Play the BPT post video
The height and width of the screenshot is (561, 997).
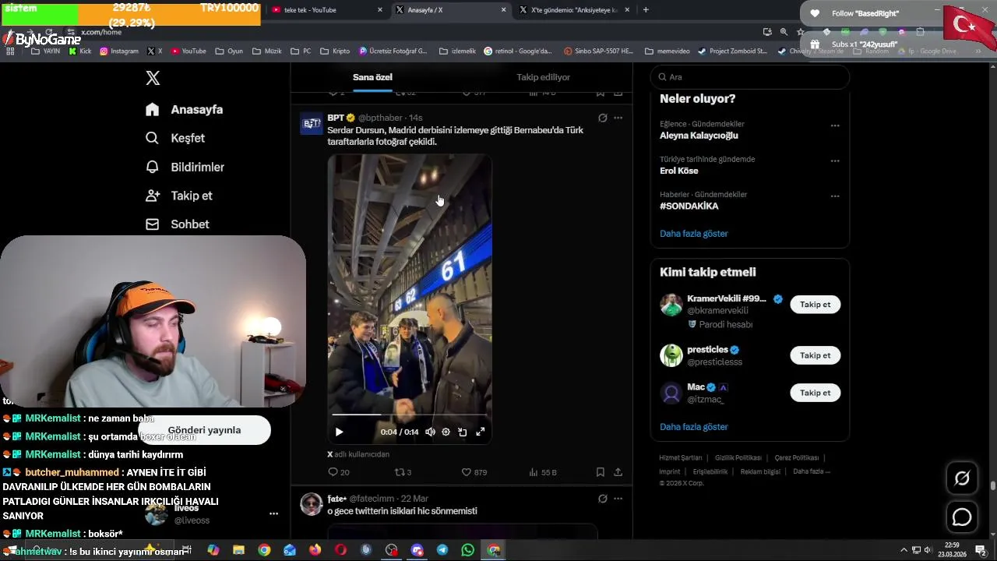click(339, 432)
